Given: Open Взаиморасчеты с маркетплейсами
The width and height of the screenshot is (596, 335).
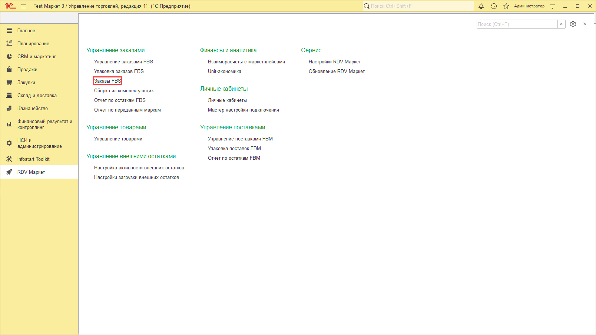Looking at the screenshot, I should (x=246, y=62).
